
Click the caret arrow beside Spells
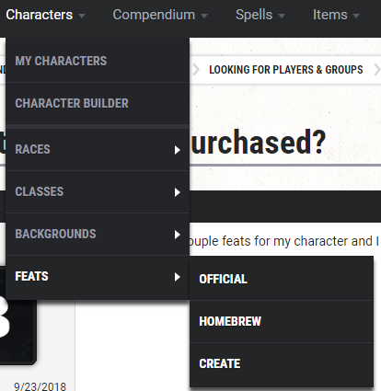point(282,16)
